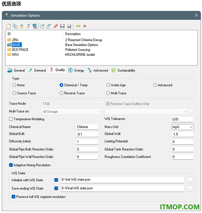Image resolution: width=202 pixels, height=213 pixels.
Task: Click the Trace Node 1726 field
Action: [68, 104]
